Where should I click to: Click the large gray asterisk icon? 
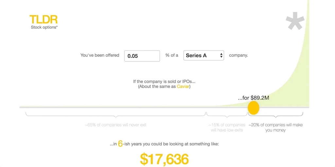295,21
